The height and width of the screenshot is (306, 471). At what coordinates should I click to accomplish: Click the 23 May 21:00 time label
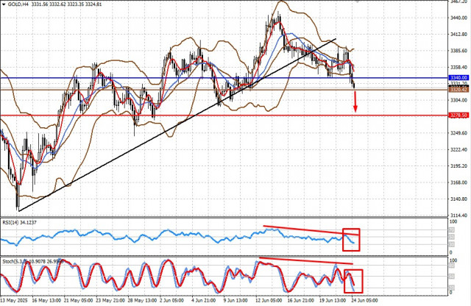(x=110, y=300)
